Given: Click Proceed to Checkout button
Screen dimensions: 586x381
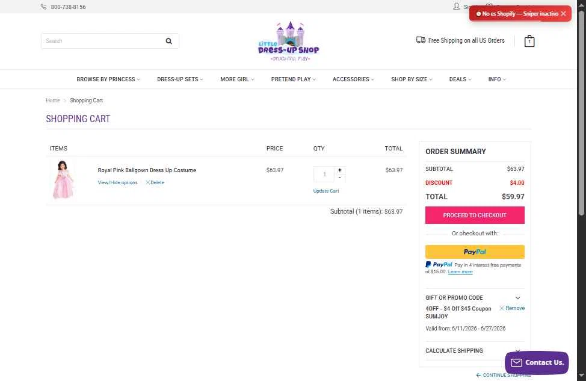Looking at the screenshot, I should pos(475,215).
